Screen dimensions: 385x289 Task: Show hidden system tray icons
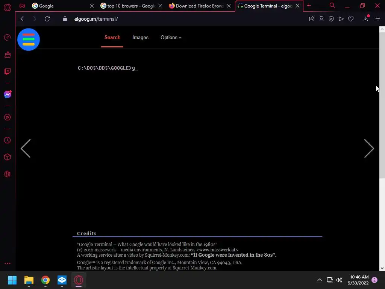[x=320, y=280]
